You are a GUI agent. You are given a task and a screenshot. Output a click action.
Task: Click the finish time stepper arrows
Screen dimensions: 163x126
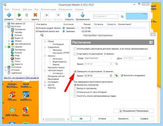[x=111, y=76]
